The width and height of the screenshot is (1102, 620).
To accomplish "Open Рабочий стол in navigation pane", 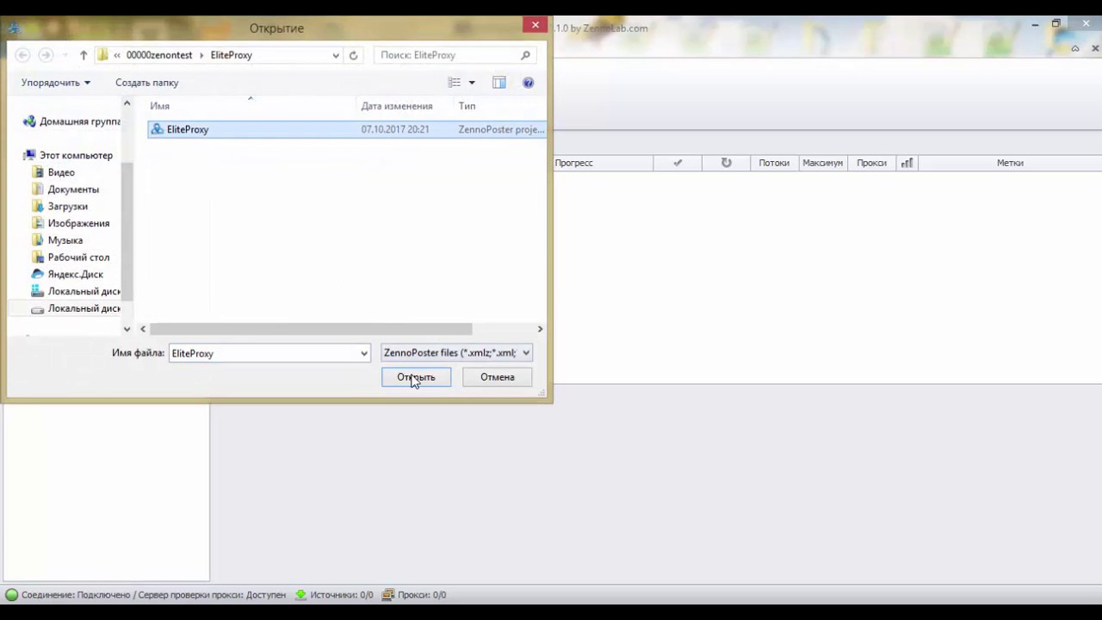I will 71,257.
